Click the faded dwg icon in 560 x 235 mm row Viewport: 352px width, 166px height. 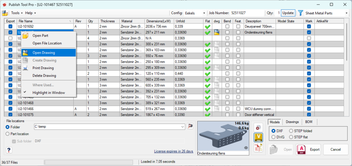pos(217,80)
